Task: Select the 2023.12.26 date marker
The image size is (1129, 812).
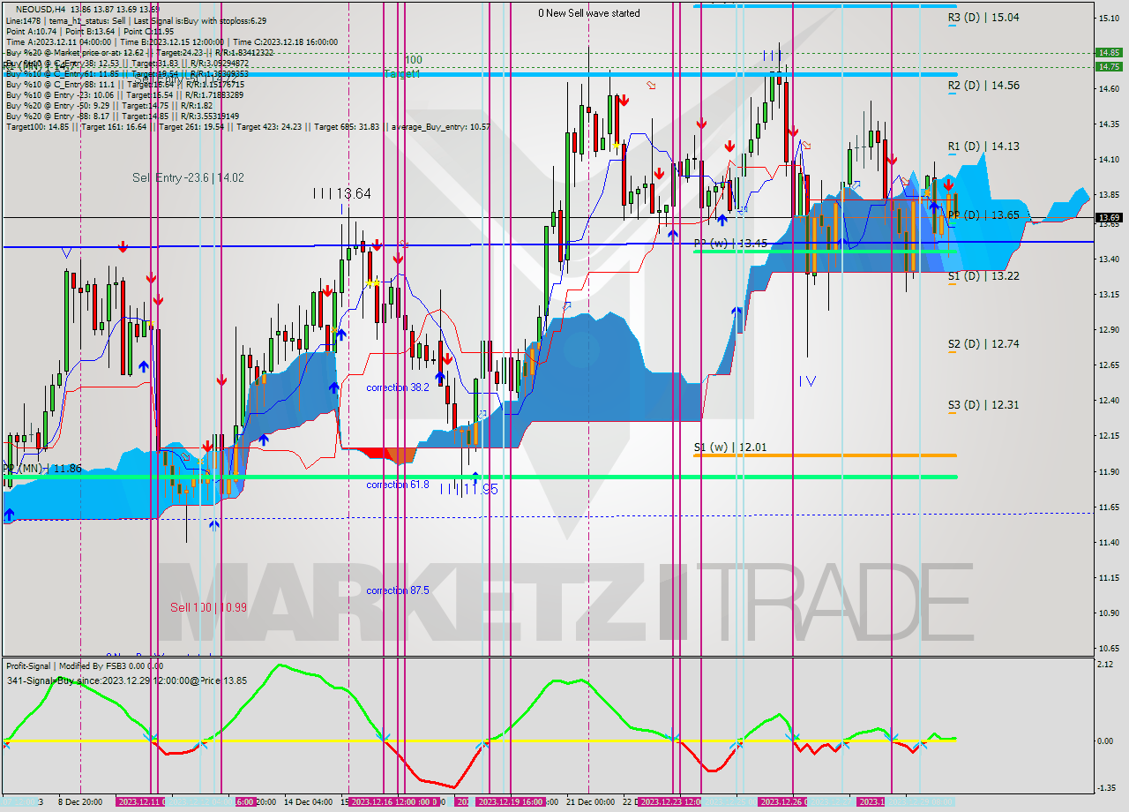Action: pos(781,802)
